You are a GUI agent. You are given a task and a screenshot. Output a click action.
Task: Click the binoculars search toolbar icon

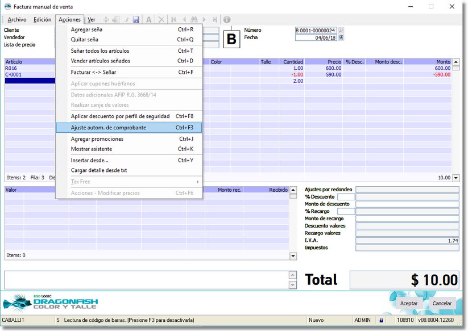click(x=194, y=19)
